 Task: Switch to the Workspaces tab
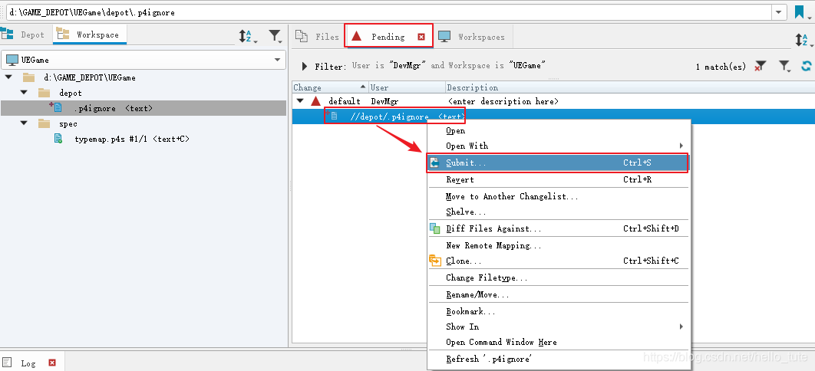(x=472, y=37)
